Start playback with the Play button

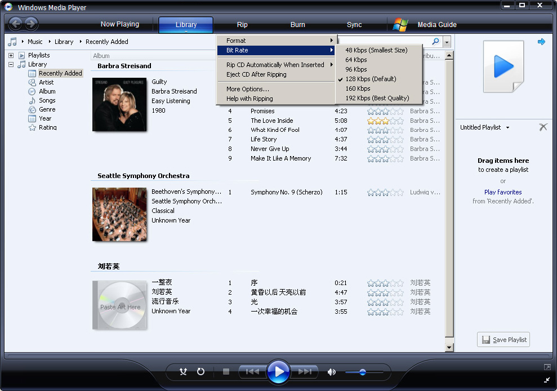(278, 371)
